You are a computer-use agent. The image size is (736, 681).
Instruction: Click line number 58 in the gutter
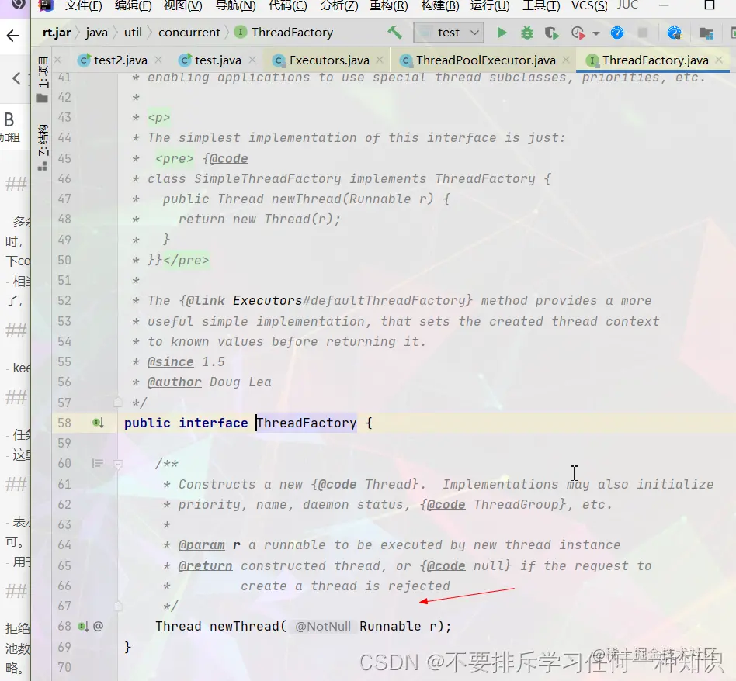pyautogui.click(x=64, y=423)
